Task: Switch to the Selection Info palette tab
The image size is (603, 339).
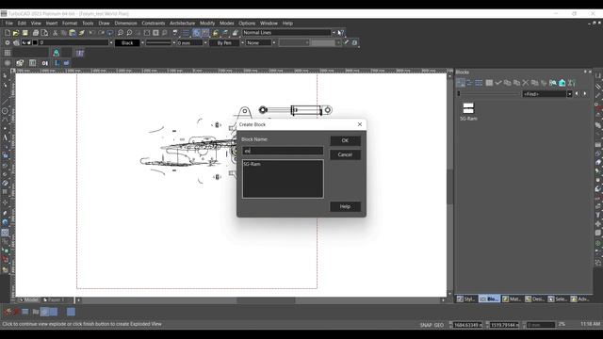Action: tap(558, 299)
